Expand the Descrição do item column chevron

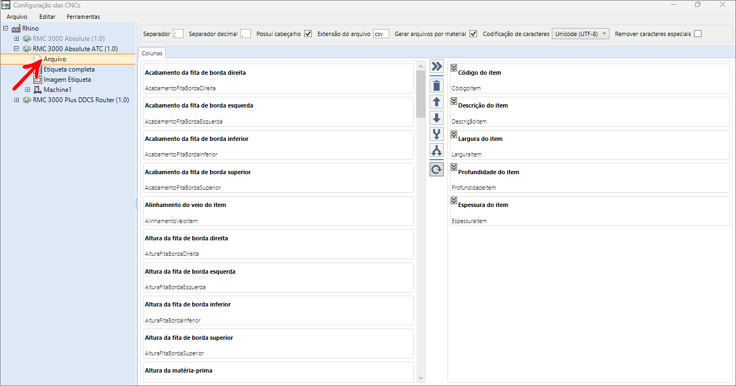click(453, 101)
